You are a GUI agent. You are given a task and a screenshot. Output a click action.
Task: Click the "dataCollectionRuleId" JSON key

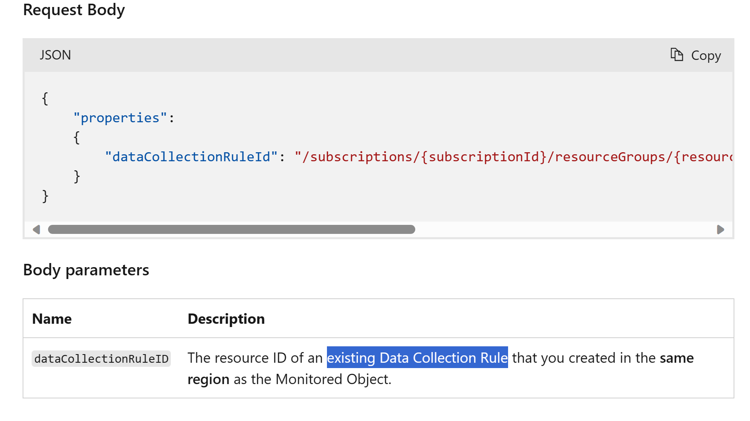191,157
